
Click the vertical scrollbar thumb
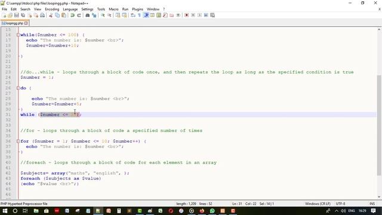coord(379,125)
